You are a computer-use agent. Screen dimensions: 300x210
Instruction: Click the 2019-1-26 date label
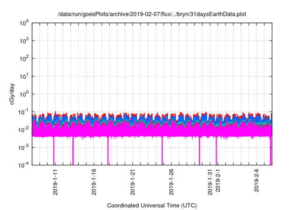pyautogui.click(x=171, y=182)
